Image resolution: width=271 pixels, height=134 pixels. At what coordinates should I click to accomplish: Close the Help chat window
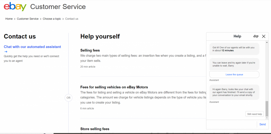(264, 36)
